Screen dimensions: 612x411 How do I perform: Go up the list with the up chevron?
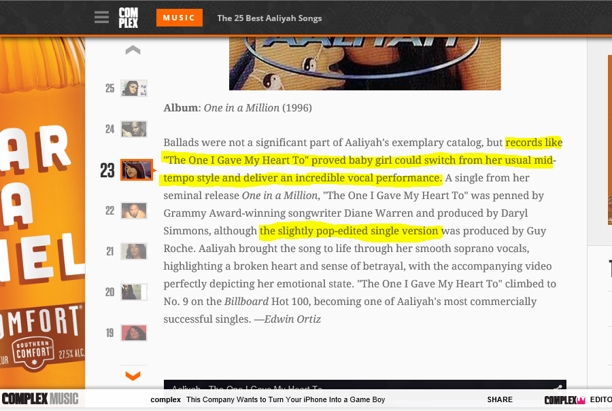pyautogui.click(x=133, y=50)
